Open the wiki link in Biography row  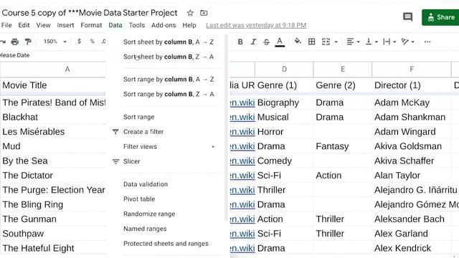click(x=242, y=102)
